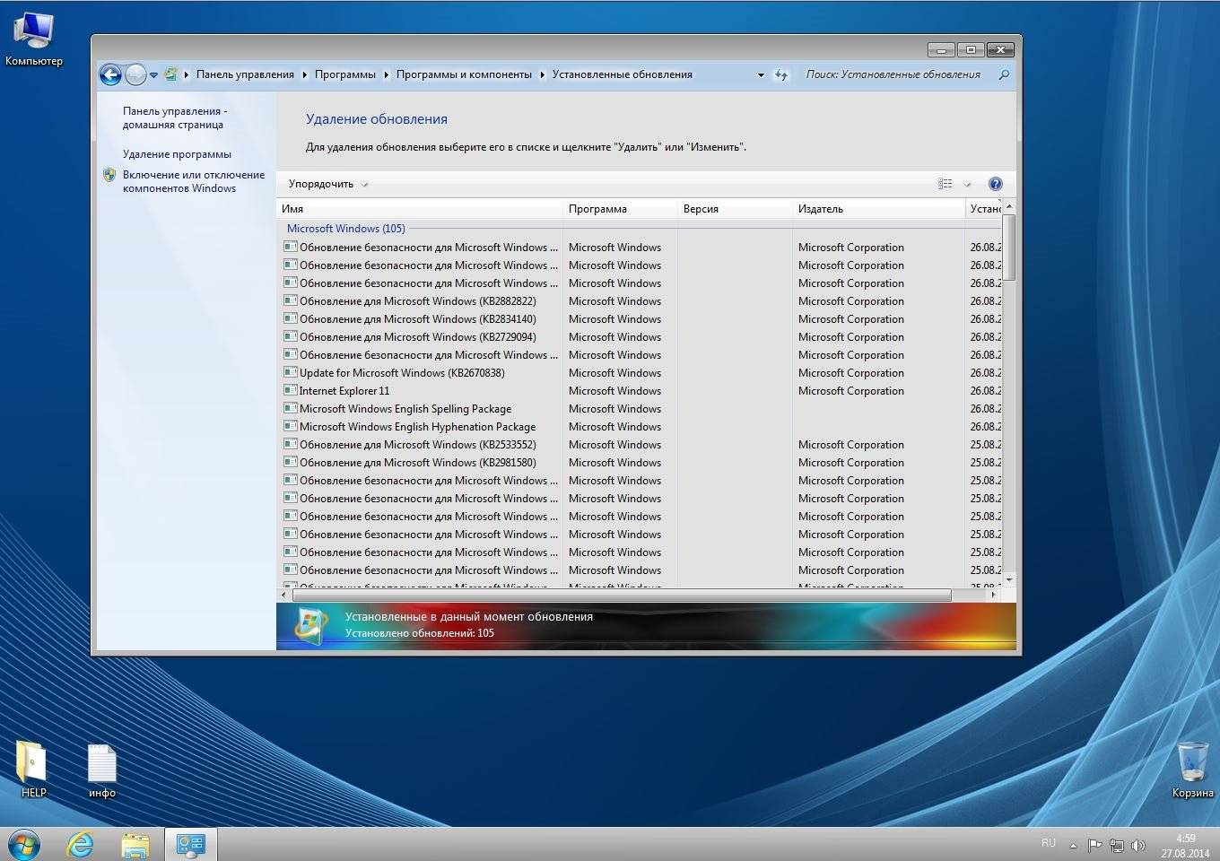The height and width of the screenshot is (861, 1220).
Task: Open 'Программы' breadcrumb
Action: 345,74
